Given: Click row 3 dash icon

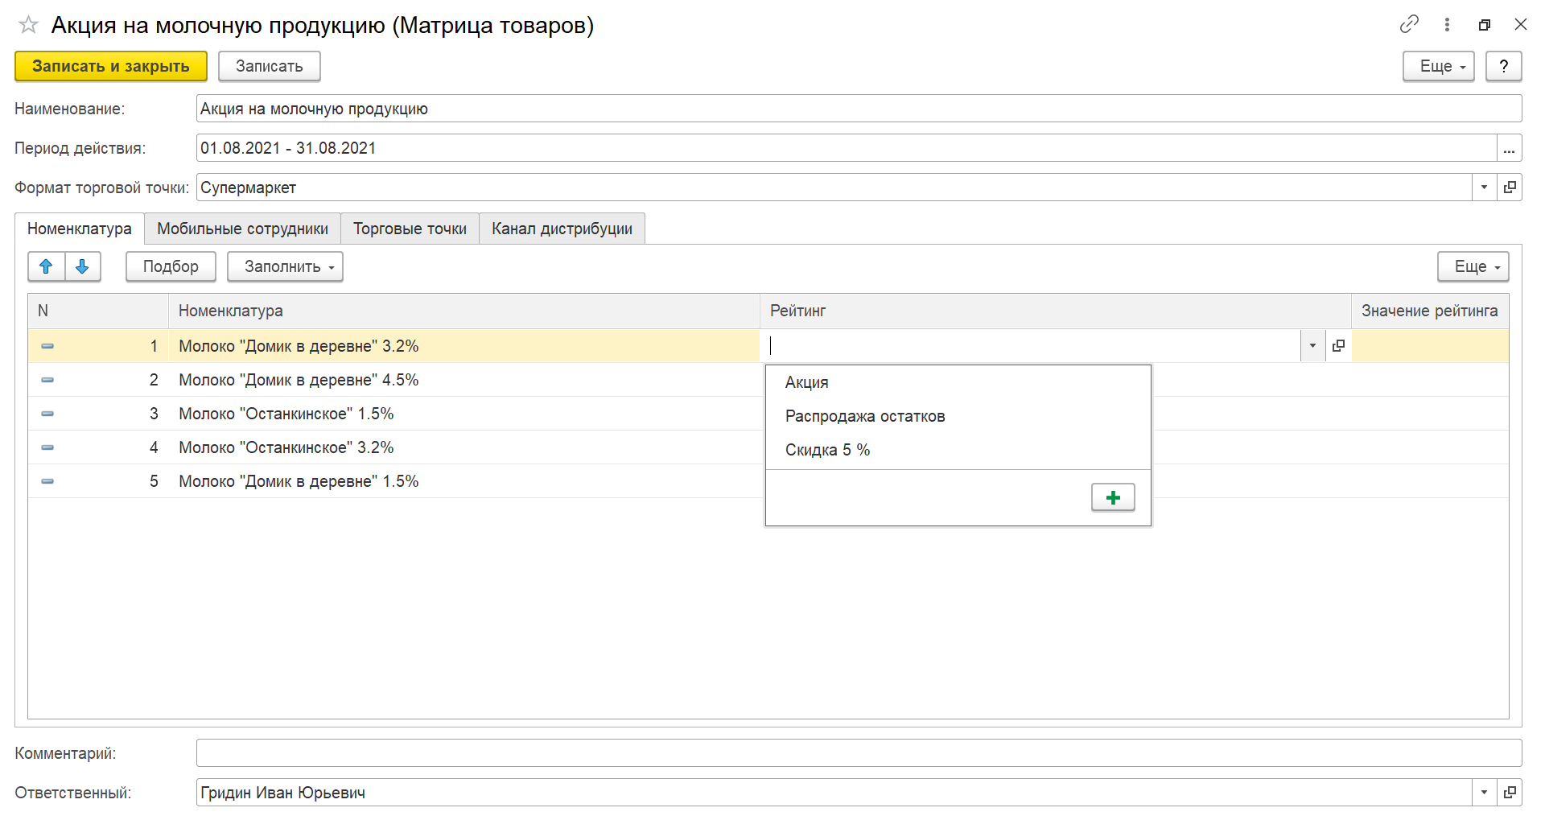Looking at the screenshot, I should 47,414.
